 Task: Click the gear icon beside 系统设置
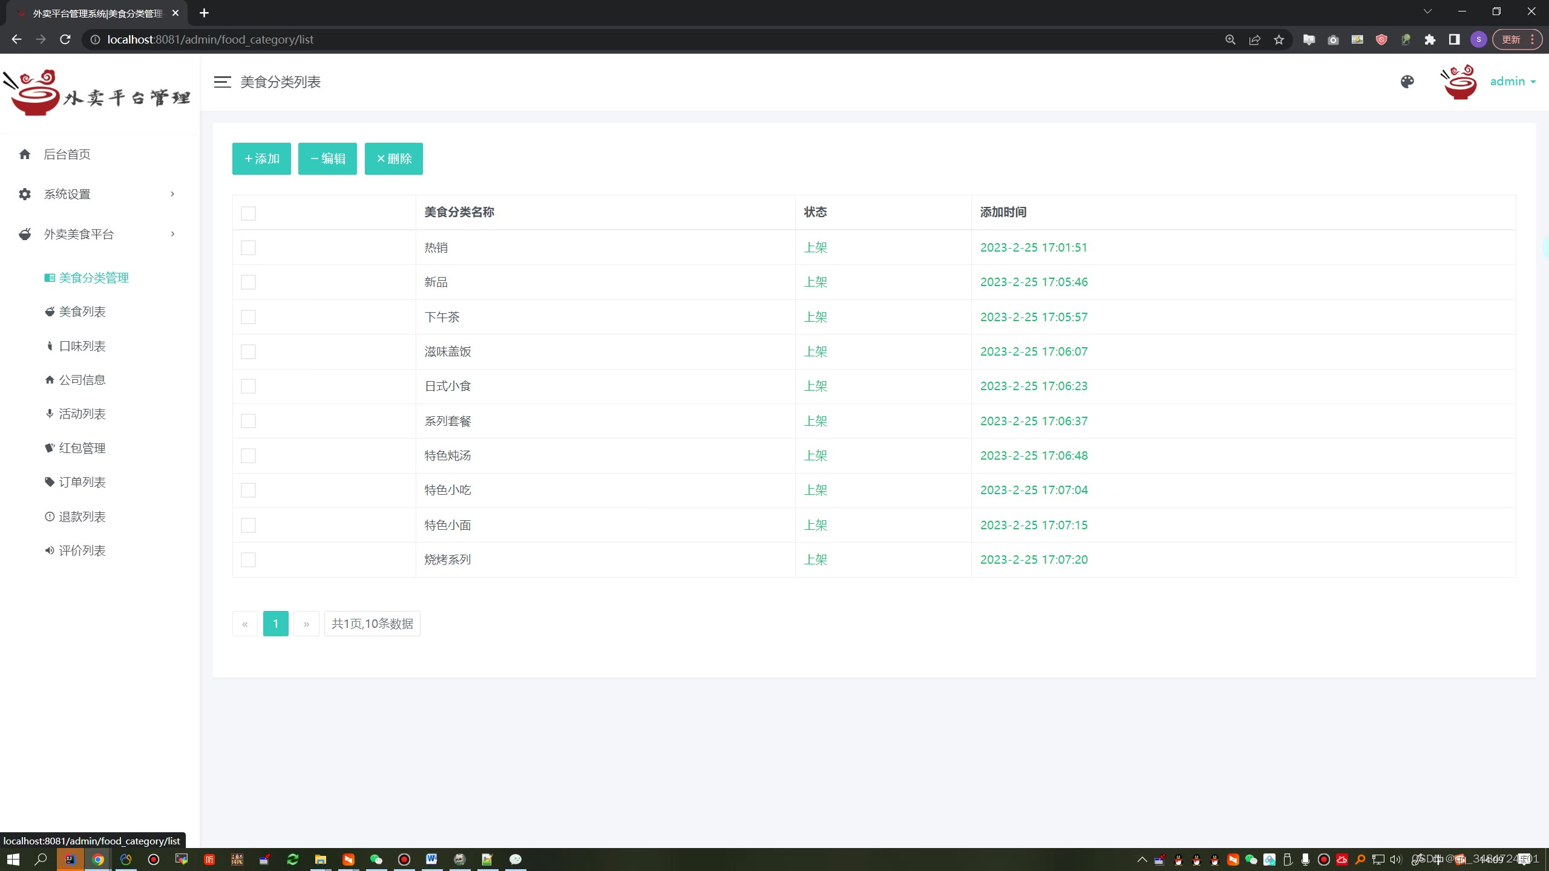coord(25,194)
